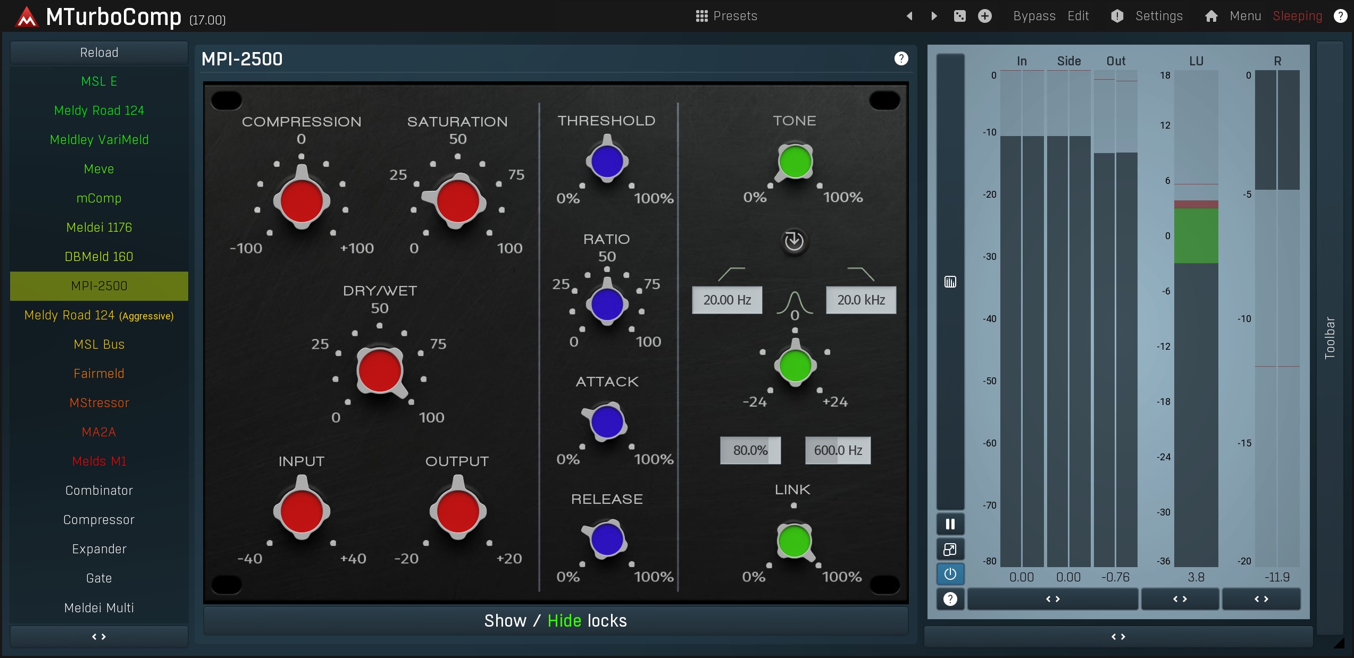Go to previous preset with left arrow
The width and height of the screenshot is (1354, 658).
909,16
